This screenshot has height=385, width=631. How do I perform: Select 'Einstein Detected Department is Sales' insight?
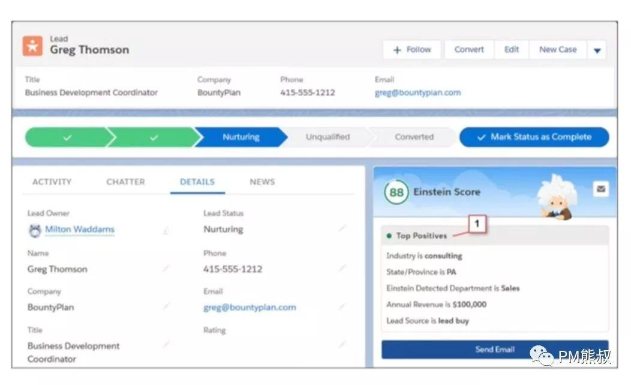(453, 288)
